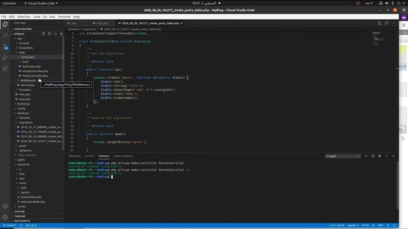Image resolution: width=408 pixels, height=229 pixels.
Task: Open the terminal shell selector dropdown
Action: (343, 156)
